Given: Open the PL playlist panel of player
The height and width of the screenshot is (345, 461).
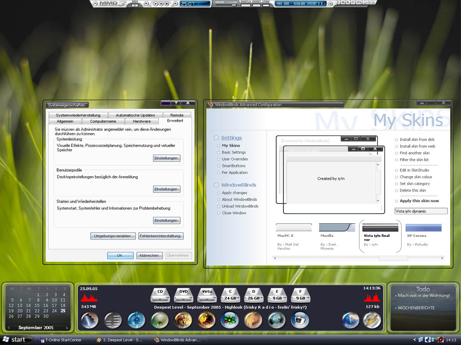Looking at the screenshot, I should tap(348, 2).
